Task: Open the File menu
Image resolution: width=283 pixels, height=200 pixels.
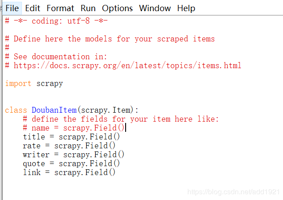Action: (x=12, y=8)
